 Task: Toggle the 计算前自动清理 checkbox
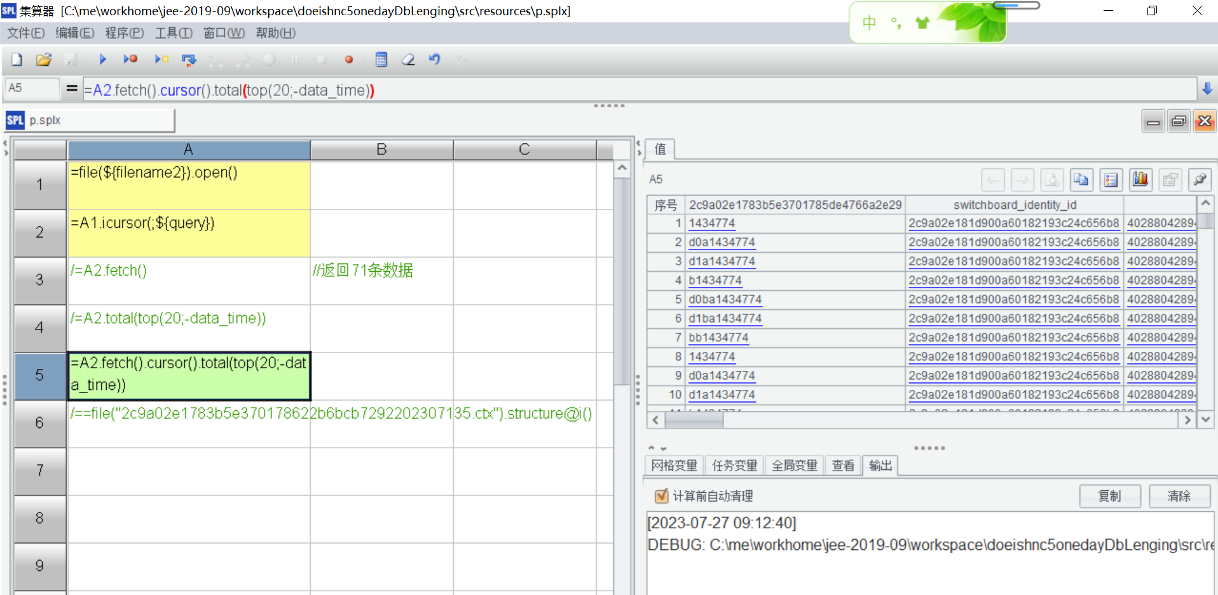[x=661, y=496]
